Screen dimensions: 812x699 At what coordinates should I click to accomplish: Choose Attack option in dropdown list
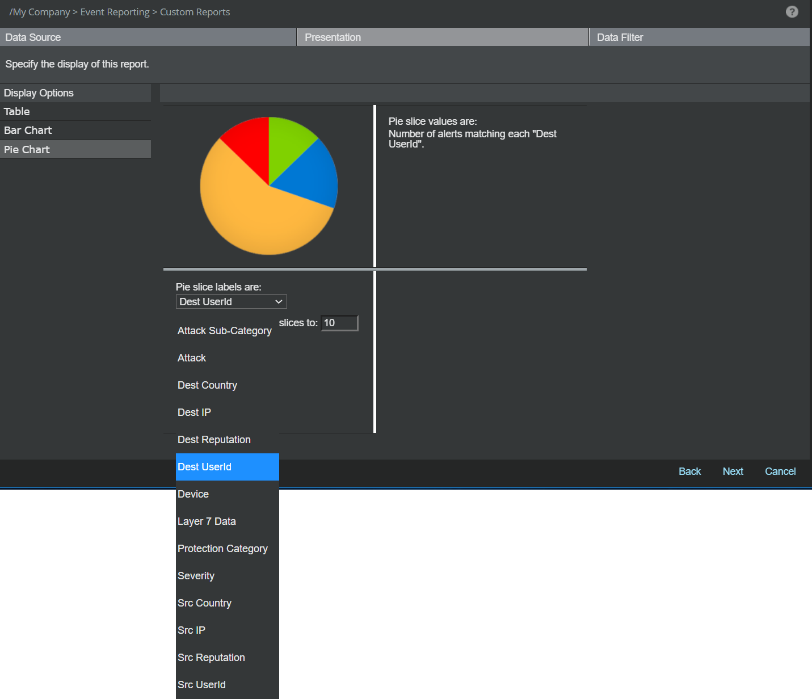(228, 358)
